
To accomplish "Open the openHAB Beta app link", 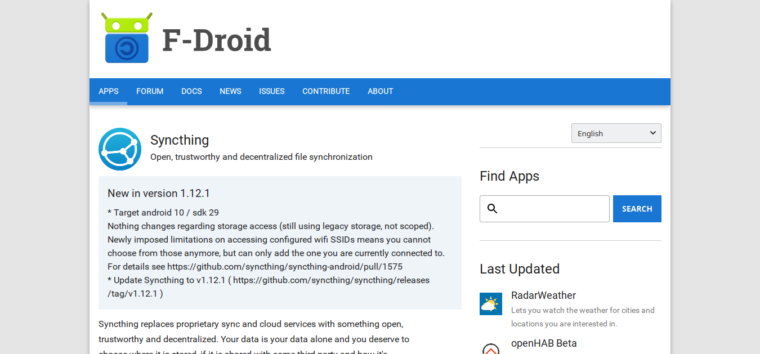I will pyautogui.click(x=544, y=343).
